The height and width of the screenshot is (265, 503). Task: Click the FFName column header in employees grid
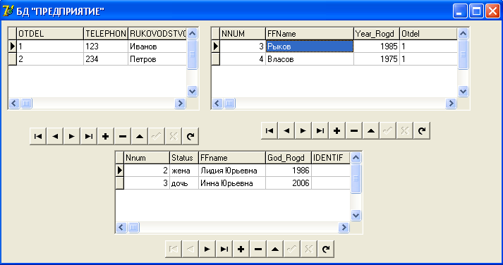(310, 34)
